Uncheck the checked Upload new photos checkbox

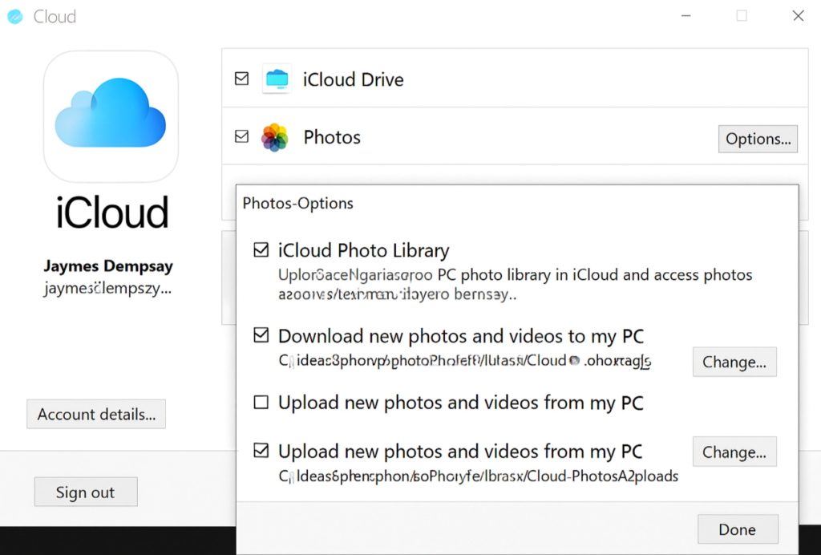(261, 451)
